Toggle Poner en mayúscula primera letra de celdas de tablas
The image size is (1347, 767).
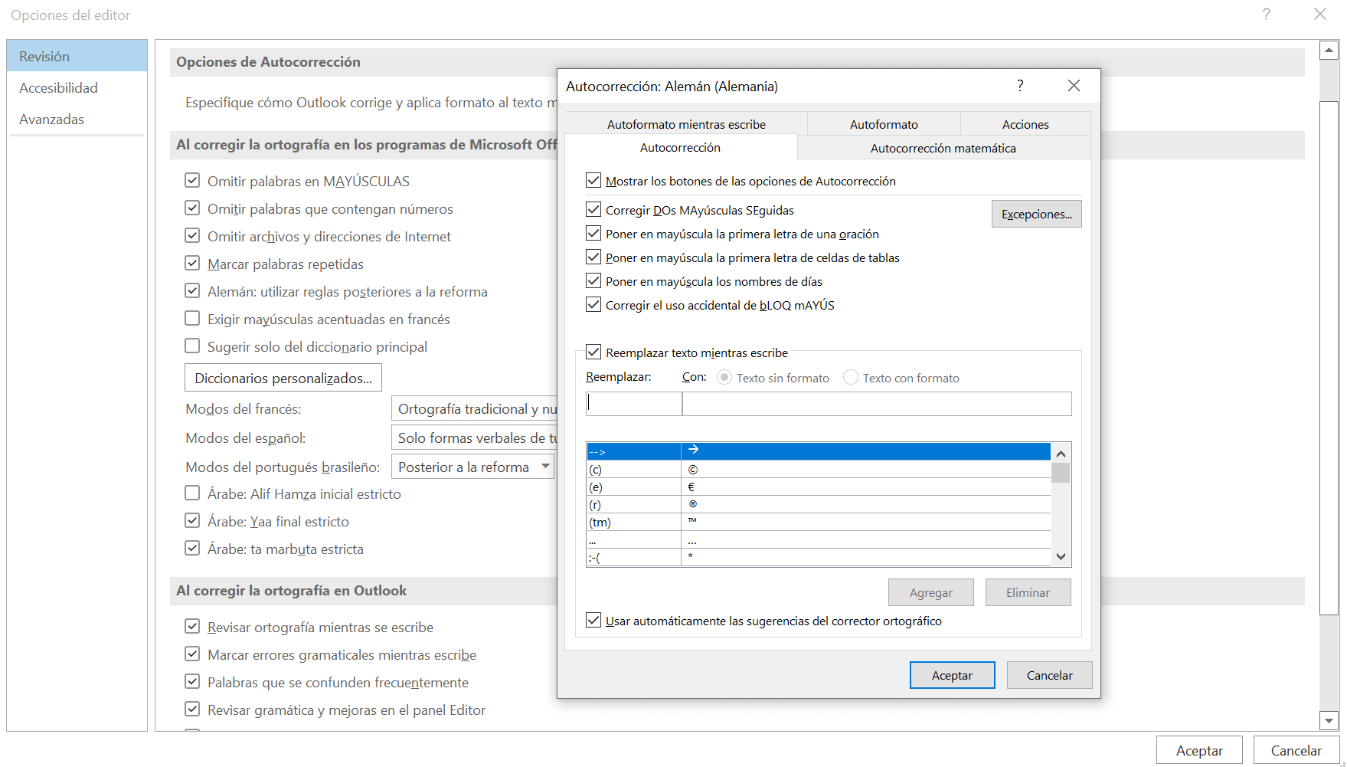[593, 257]
